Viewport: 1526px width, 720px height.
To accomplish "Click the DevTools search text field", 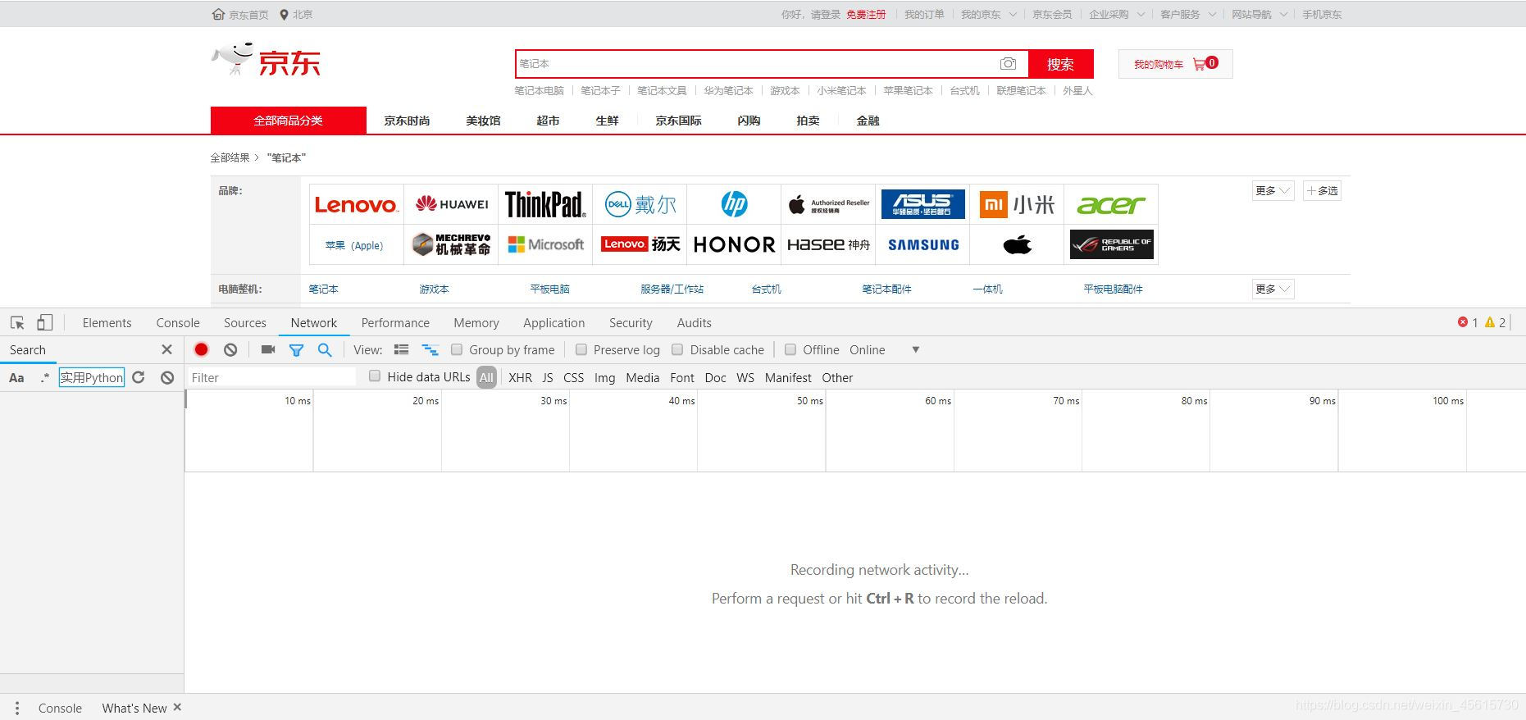I will tap(92, 378).
